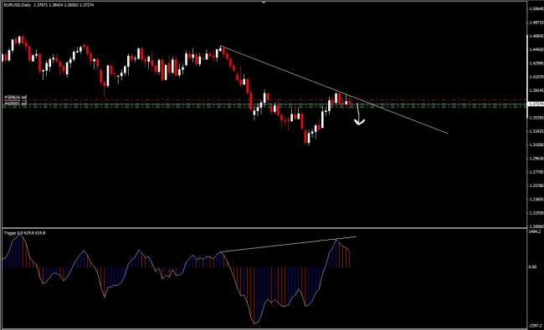Select the #600001 sell order label
Image resolution: width=544 pixels, height=330 pixels.
[16, 104]
